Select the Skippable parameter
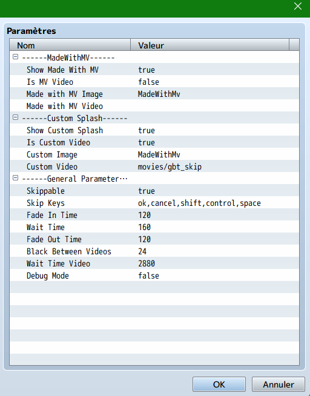 [154, 191]
